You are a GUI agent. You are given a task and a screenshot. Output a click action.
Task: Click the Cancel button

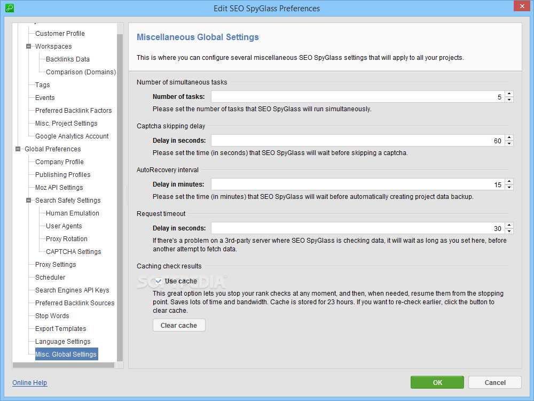pyautogui.click(x=495, y=383)
